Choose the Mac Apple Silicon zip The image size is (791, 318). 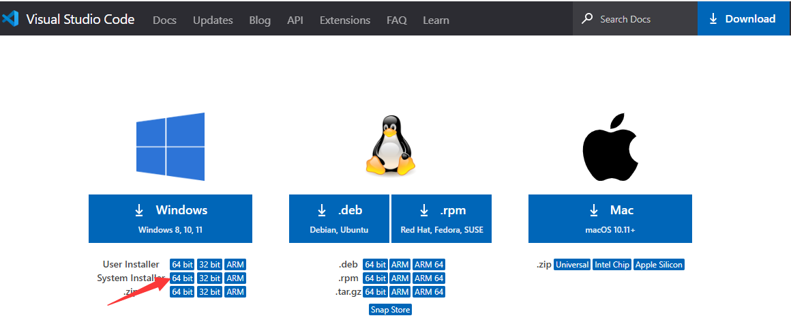coord(659,265)
